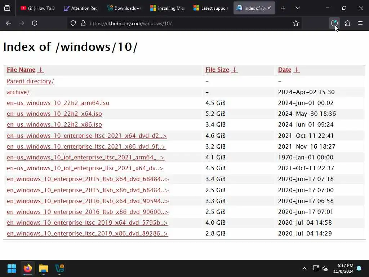Open Firefox View at tab bar start
Image resolution: width=369 pixels, height=277 pixels.
pyautogui.click(x=7, y=8)
